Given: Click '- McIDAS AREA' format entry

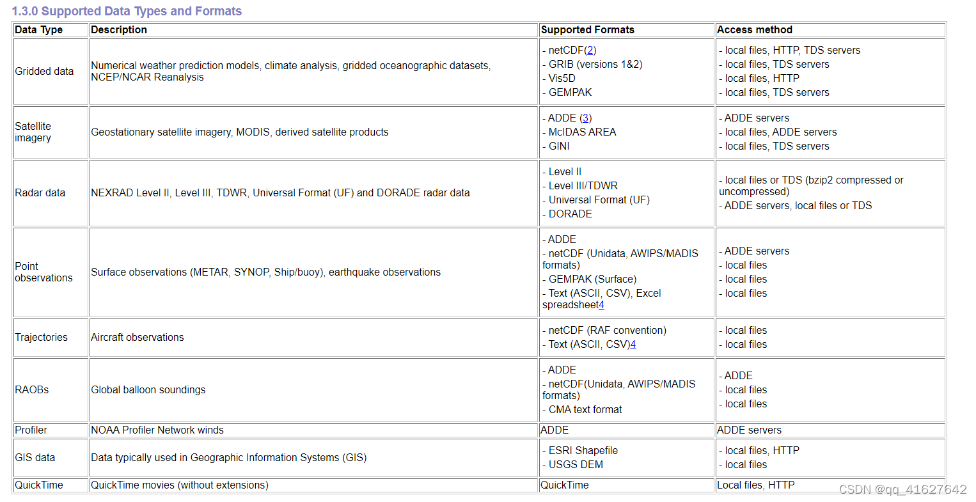Looking at the screenshot, I should point(579,132).
